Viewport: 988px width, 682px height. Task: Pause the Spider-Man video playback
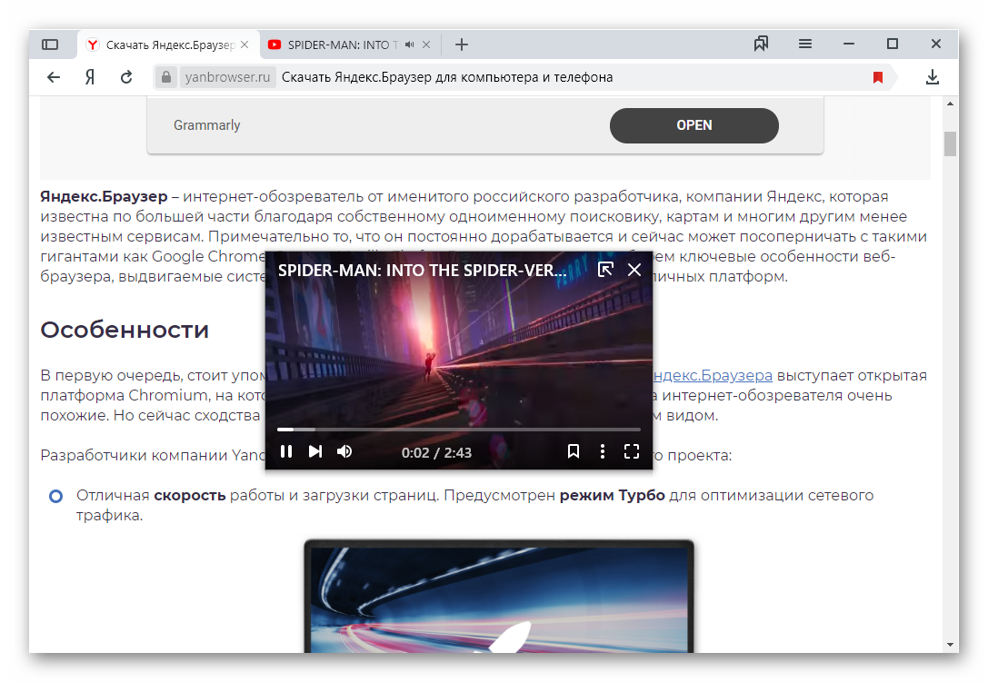286,451
